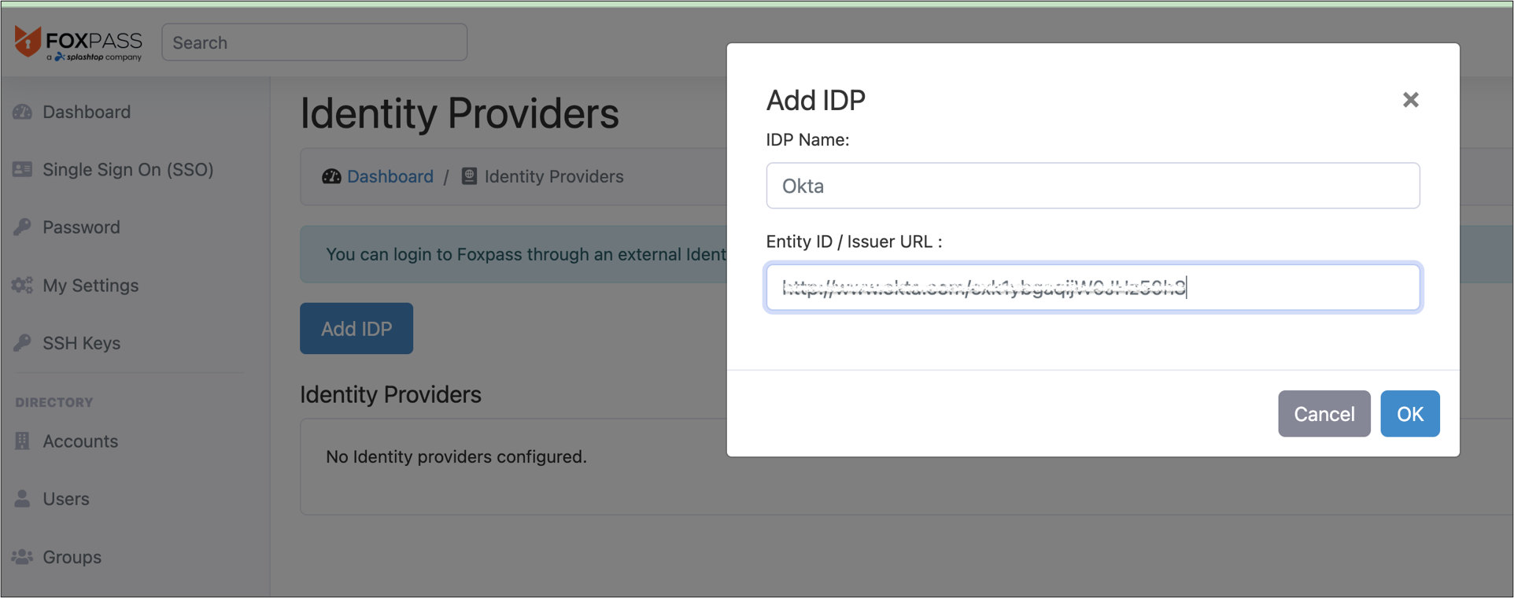Image resolution: width=1514 pixels, height=598 pixels.
Task: Open Single Sign On (SSO) menu item
Action: (128, 169)
